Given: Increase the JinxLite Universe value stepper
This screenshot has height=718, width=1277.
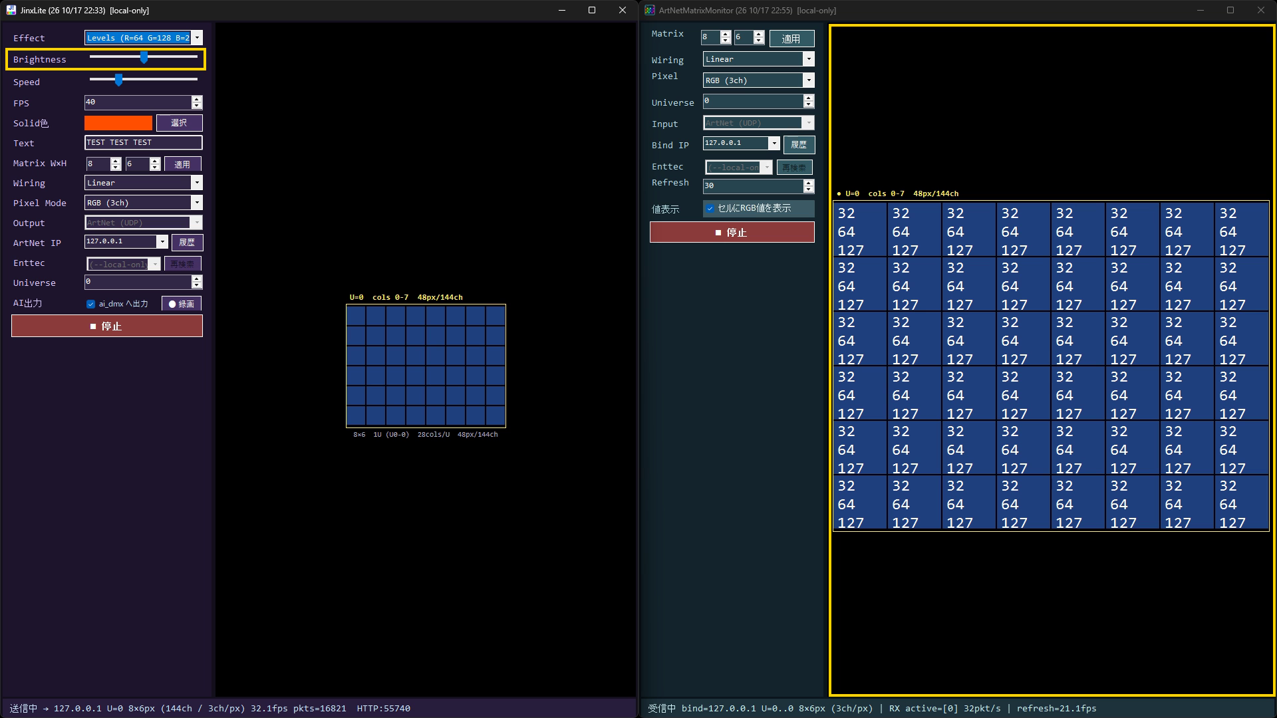Looking at the screenshot, I should (196, 279).
